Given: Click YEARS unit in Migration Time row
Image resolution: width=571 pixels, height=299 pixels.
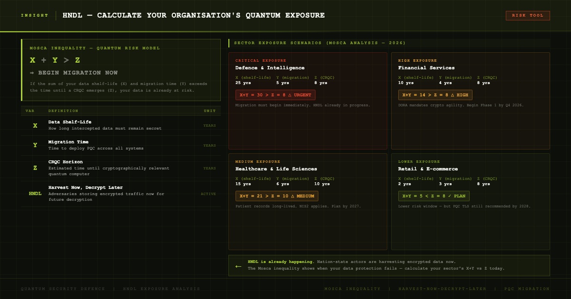Looking at the screenshot, I should (x=210, y=146).
